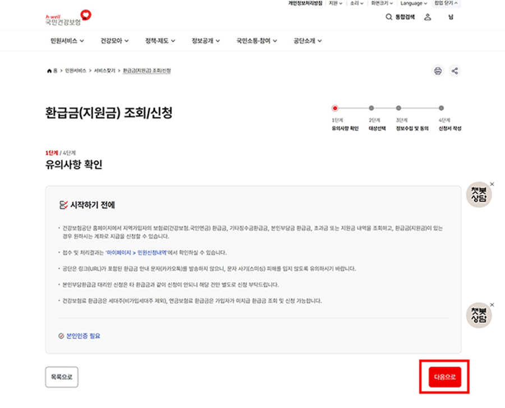Select the 1단계 유의사항 확인 step marker
The height and width of the screenshot is (408, 505).
335,108
